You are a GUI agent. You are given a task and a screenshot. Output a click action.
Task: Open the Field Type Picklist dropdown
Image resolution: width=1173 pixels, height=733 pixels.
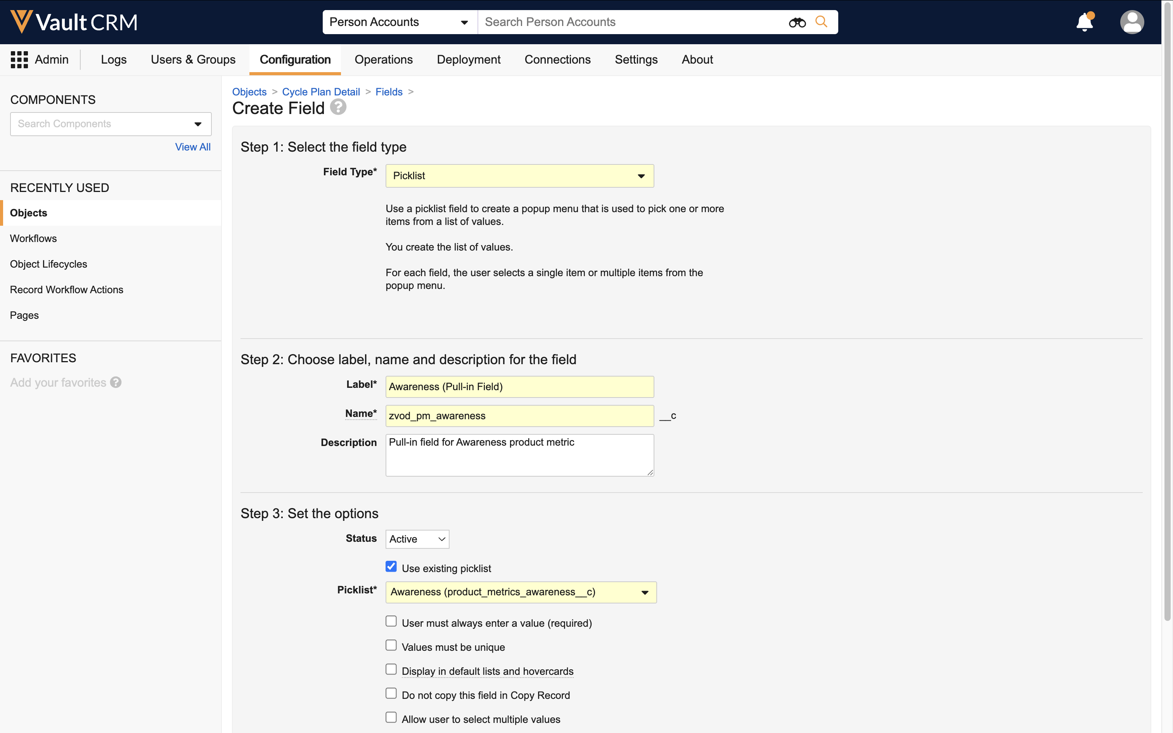tap(520, 176)
